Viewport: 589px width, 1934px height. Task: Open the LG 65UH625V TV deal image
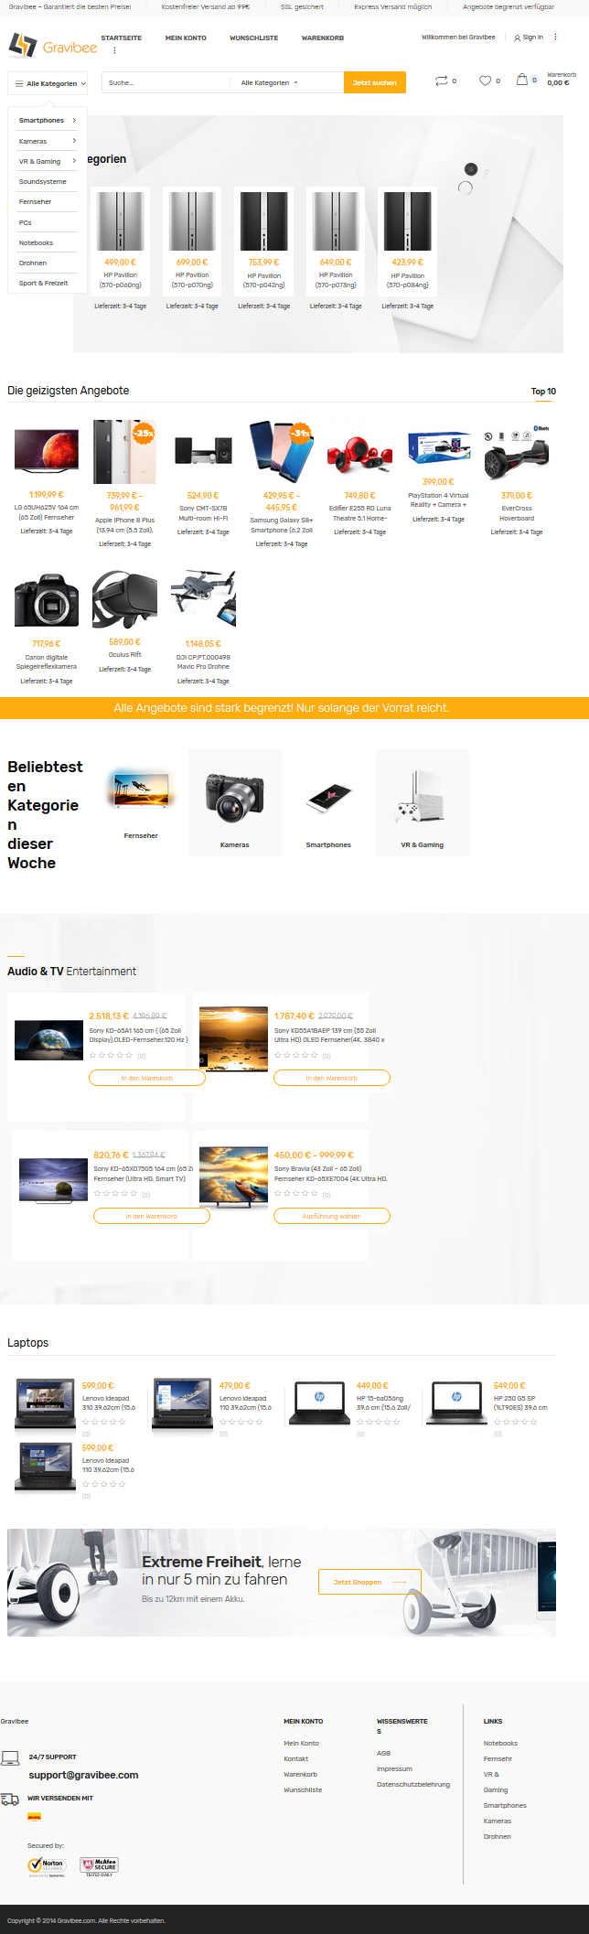(x=47, y=451)
